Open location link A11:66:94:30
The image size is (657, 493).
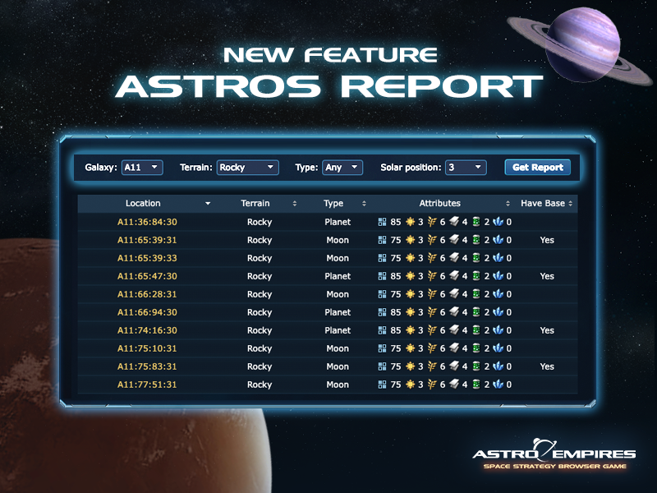click(147, 312)
